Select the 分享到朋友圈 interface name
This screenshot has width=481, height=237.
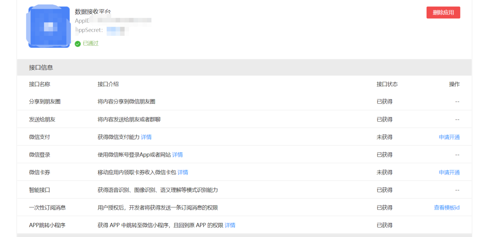[x=45, y=101]
